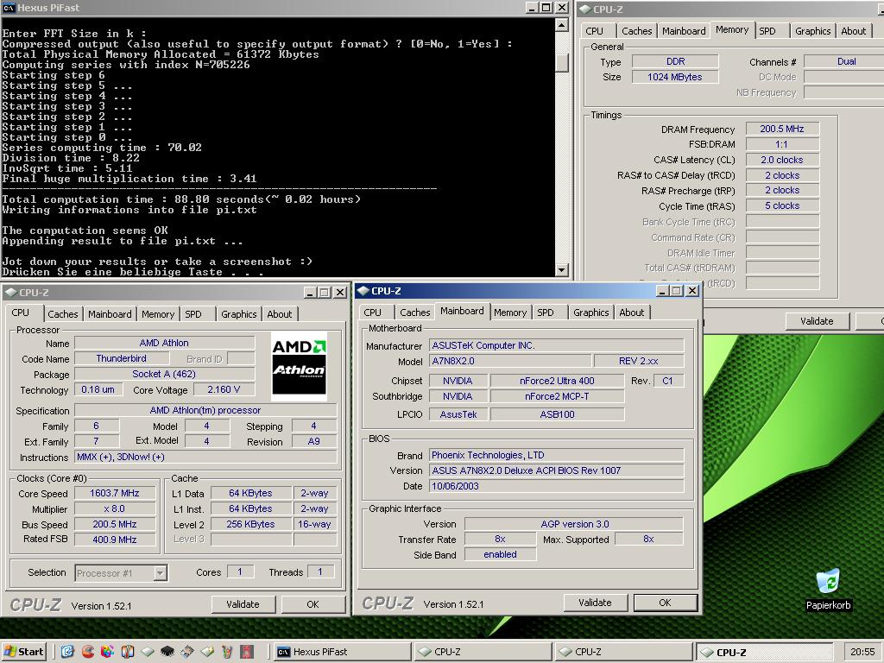The width and height of the screenshot is (884, 663).
Task: Click Validate in the Mainboard CPU-Z window
Action: (x=595, y=602)
